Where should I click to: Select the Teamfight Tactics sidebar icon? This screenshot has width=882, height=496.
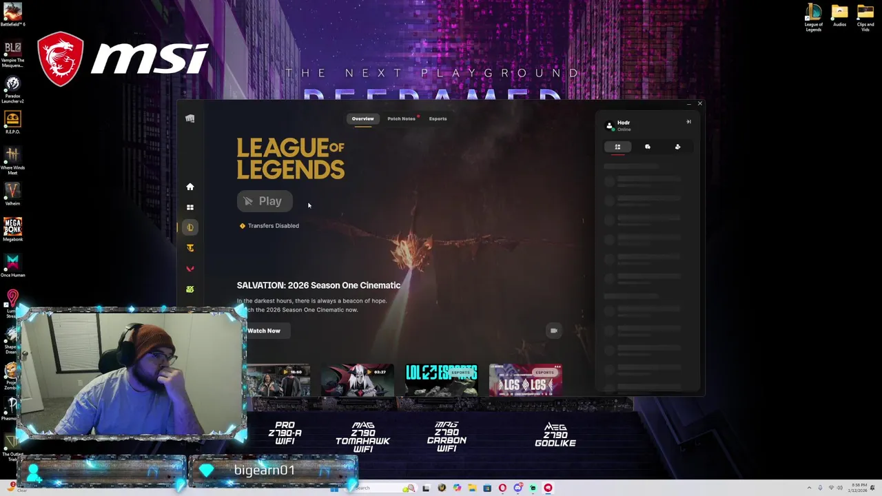click(190, 248)
